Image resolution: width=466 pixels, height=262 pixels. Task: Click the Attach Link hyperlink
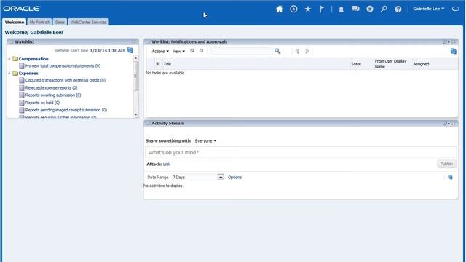pyautogui.click(x=166, y=164)
